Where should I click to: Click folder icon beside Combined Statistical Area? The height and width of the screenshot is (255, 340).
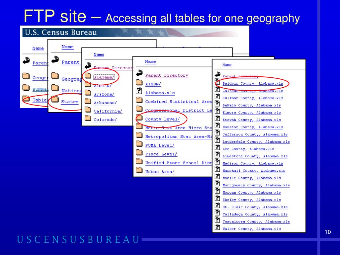pos(139,100)
